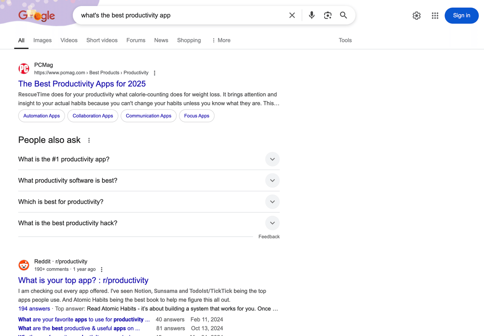Open the Google apps grid
The width and height of the screenshot is (484, 336).
point(435,16)
